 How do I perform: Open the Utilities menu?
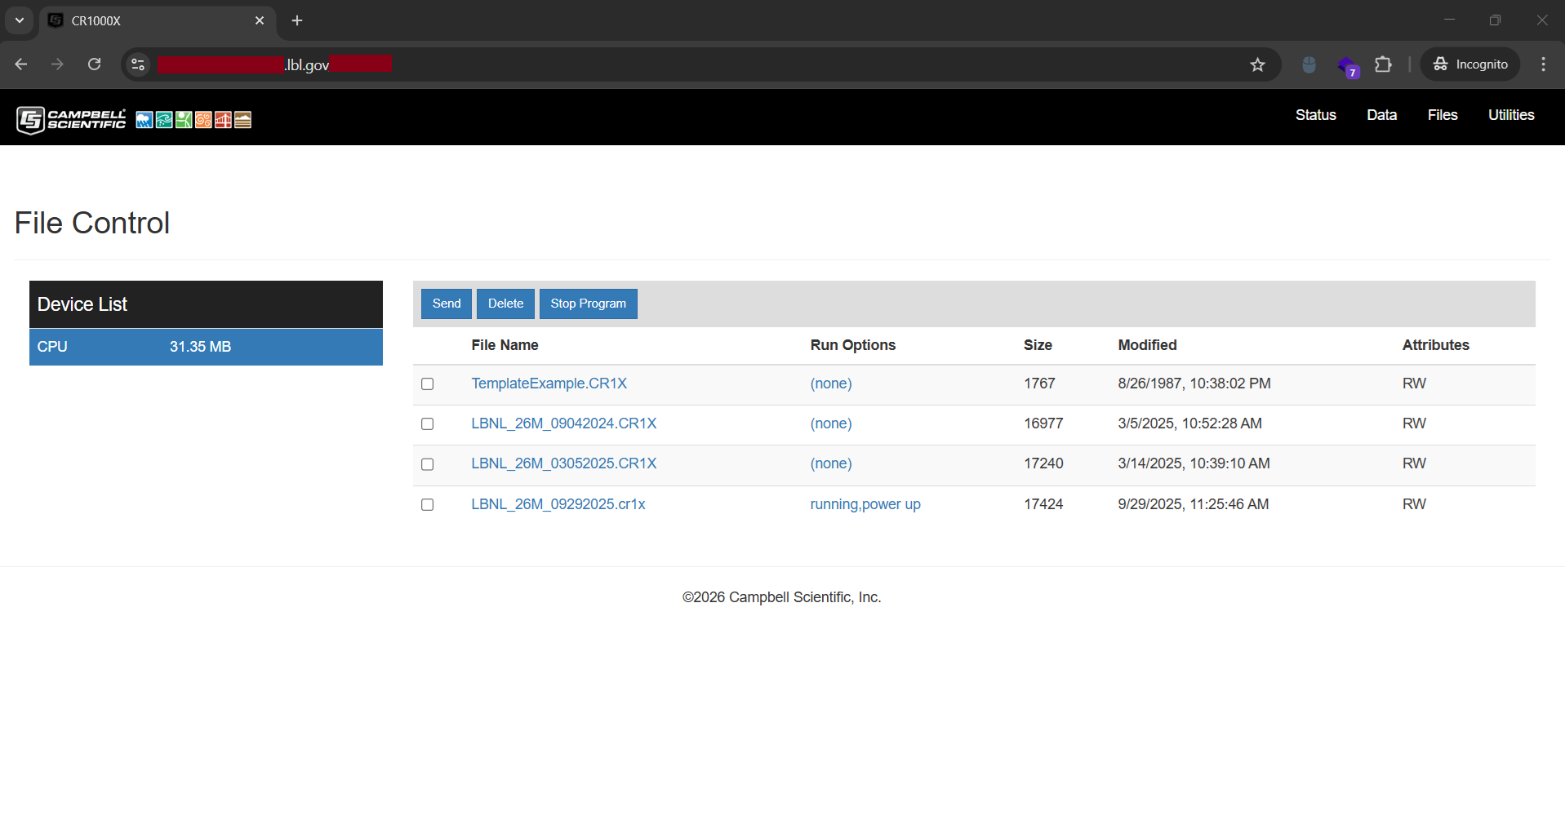1510,115
